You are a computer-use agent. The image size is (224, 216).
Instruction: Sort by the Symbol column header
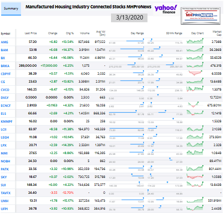pos(6,34)
